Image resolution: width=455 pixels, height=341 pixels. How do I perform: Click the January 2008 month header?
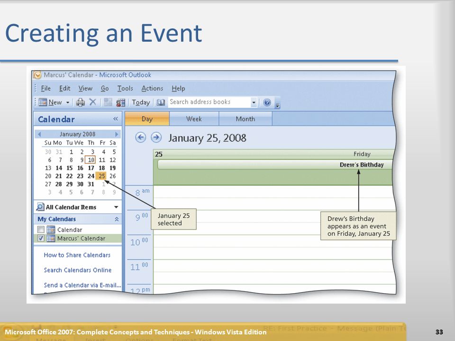pyautogui.click(x=77, y=134)
